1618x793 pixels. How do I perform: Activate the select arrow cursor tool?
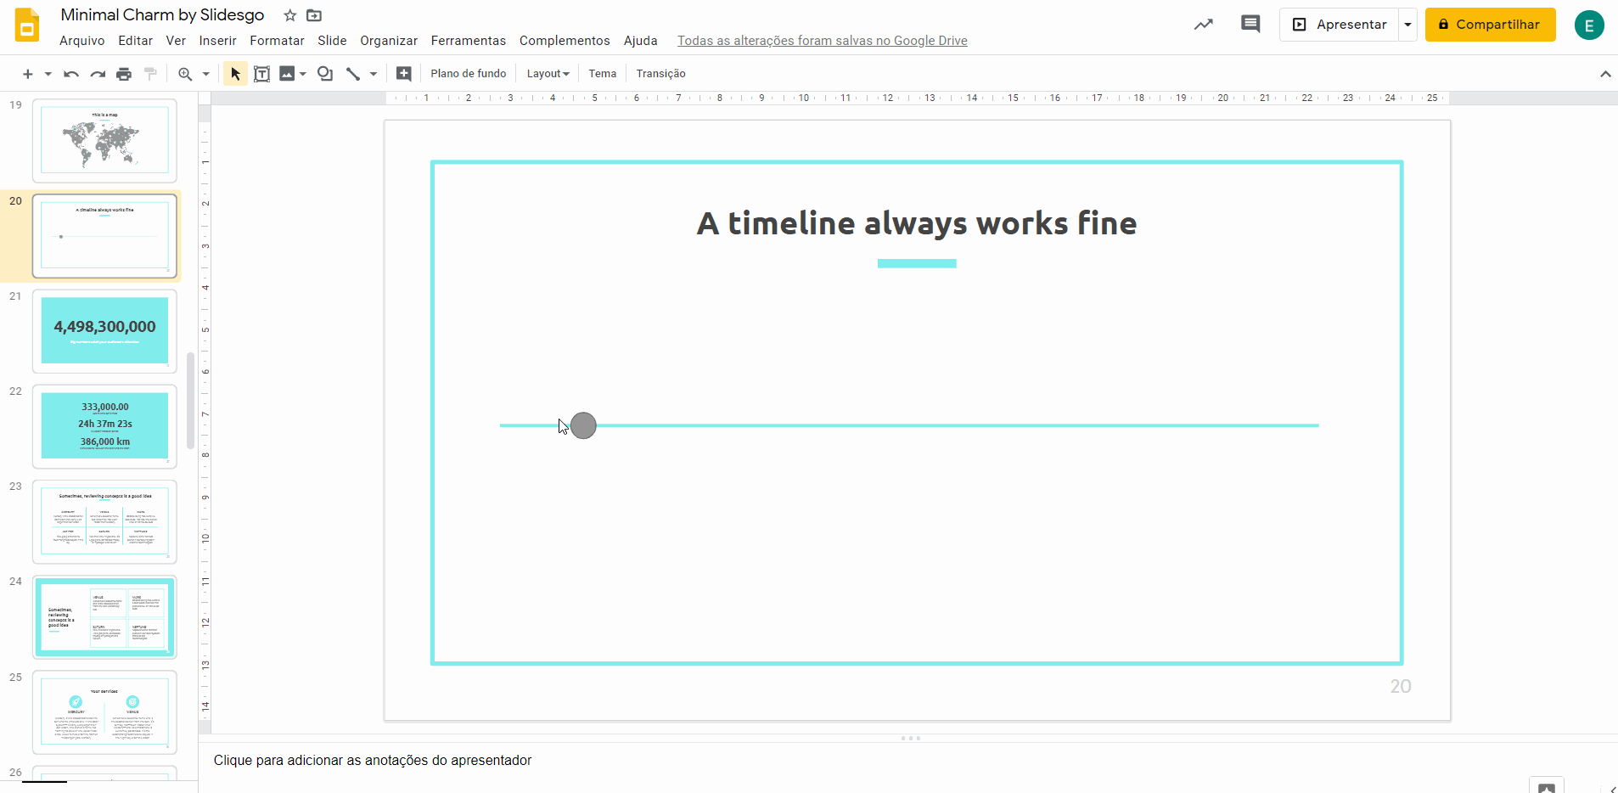pyautogui.click(x=235, y=74)
